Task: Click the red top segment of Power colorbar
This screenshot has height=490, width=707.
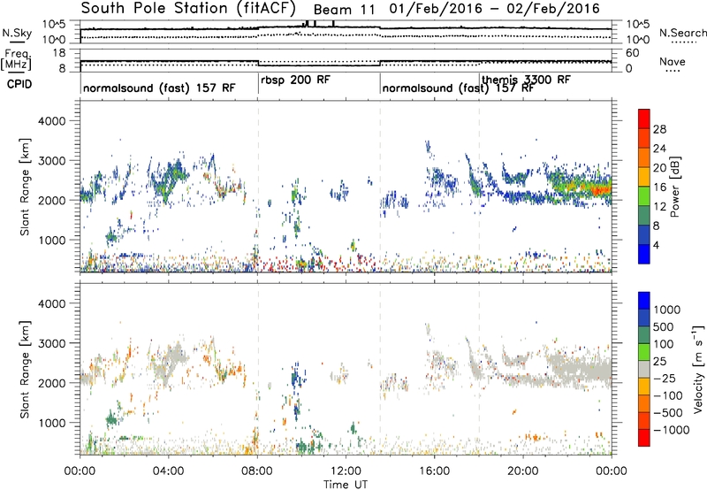Action: (x=644, y=119)
